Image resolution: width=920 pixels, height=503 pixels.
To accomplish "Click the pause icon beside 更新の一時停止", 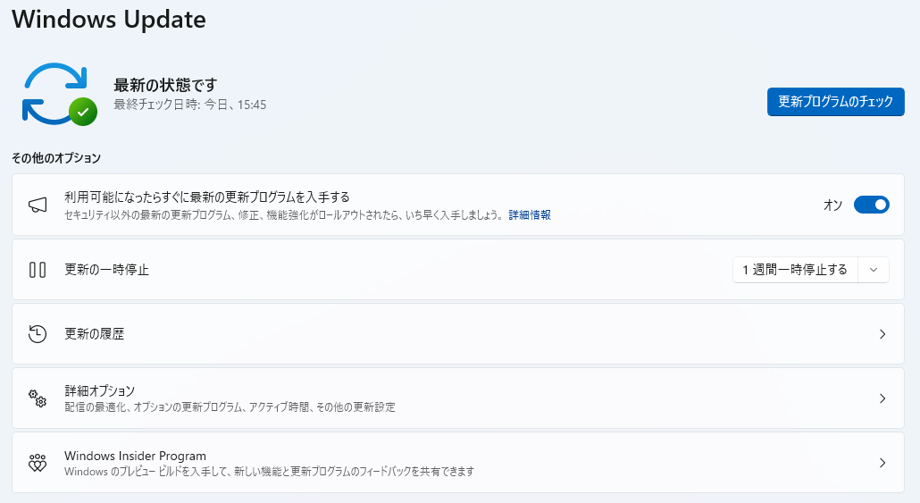I will point(38,270).
